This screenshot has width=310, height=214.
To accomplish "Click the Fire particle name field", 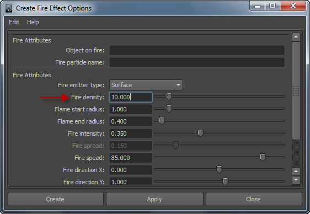I will (x=197, y=62).
